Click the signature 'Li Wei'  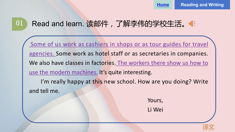click(155, 110)
